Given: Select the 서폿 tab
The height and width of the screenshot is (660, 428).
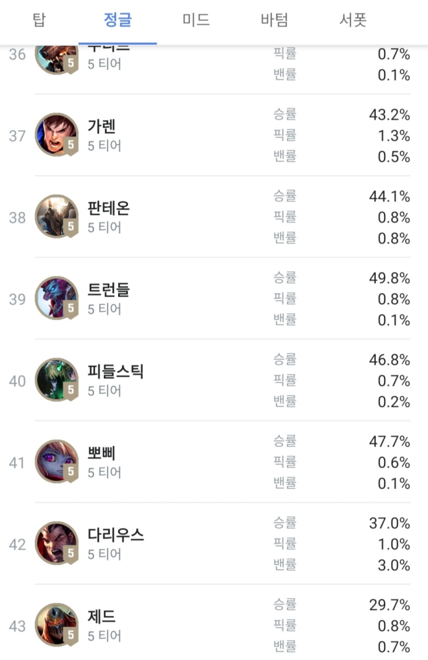Looking at the screenshot, I should (353, 20).
